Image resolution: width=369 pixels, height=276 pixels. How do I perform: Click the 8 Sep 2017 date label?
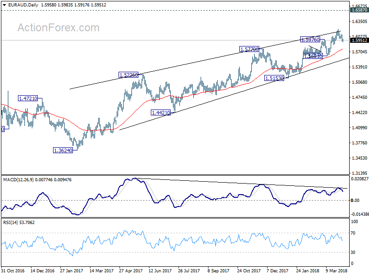218,270
